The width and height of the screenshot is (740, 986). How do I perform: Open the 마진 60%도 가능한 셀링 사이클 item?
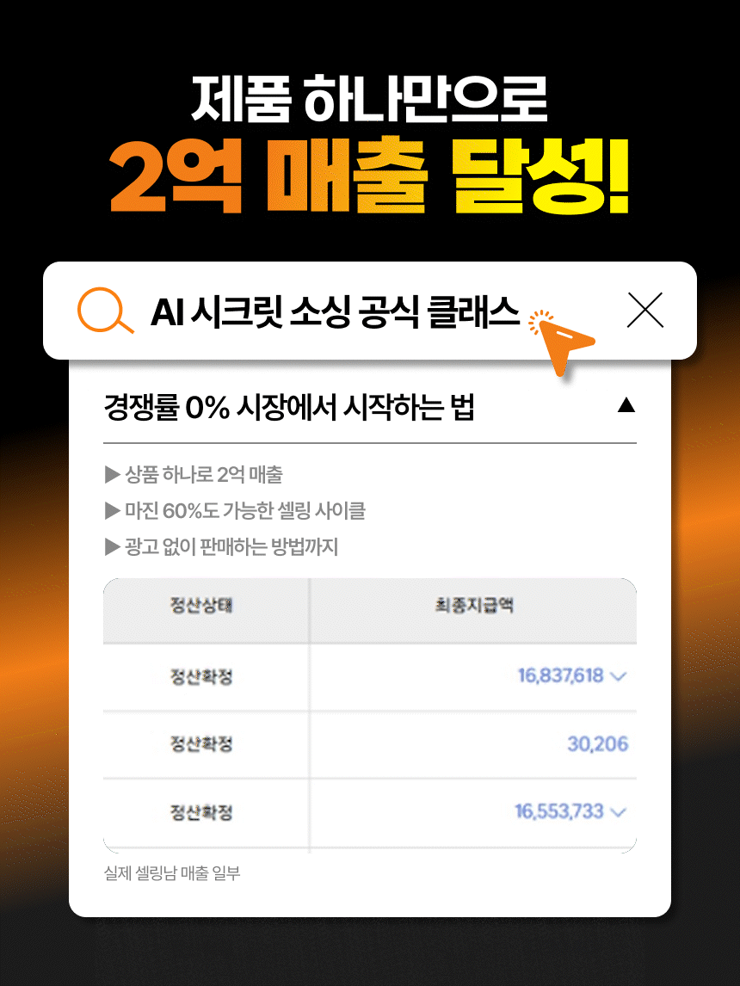[245, 510]
